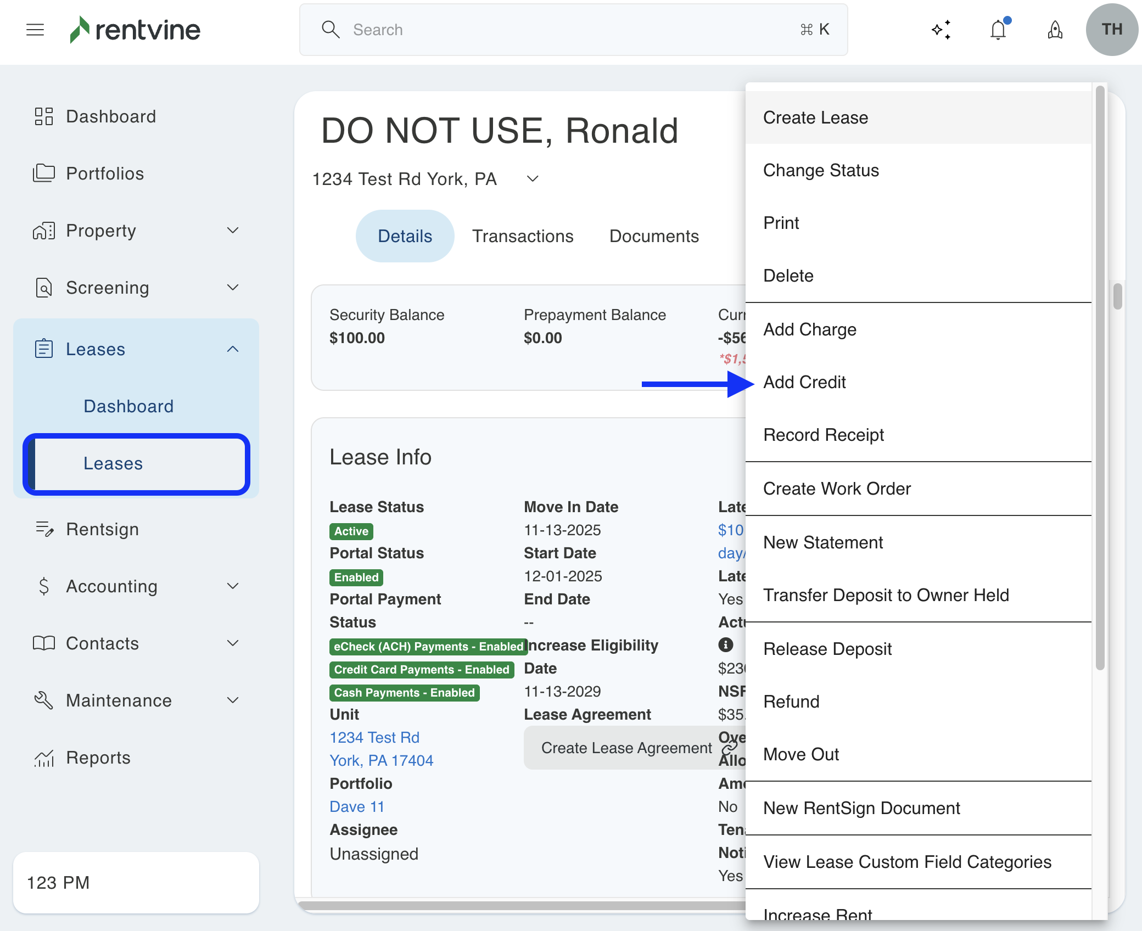Collapse the Leases sidebar section
This screenshot has width=1142, height=931.
233,349
